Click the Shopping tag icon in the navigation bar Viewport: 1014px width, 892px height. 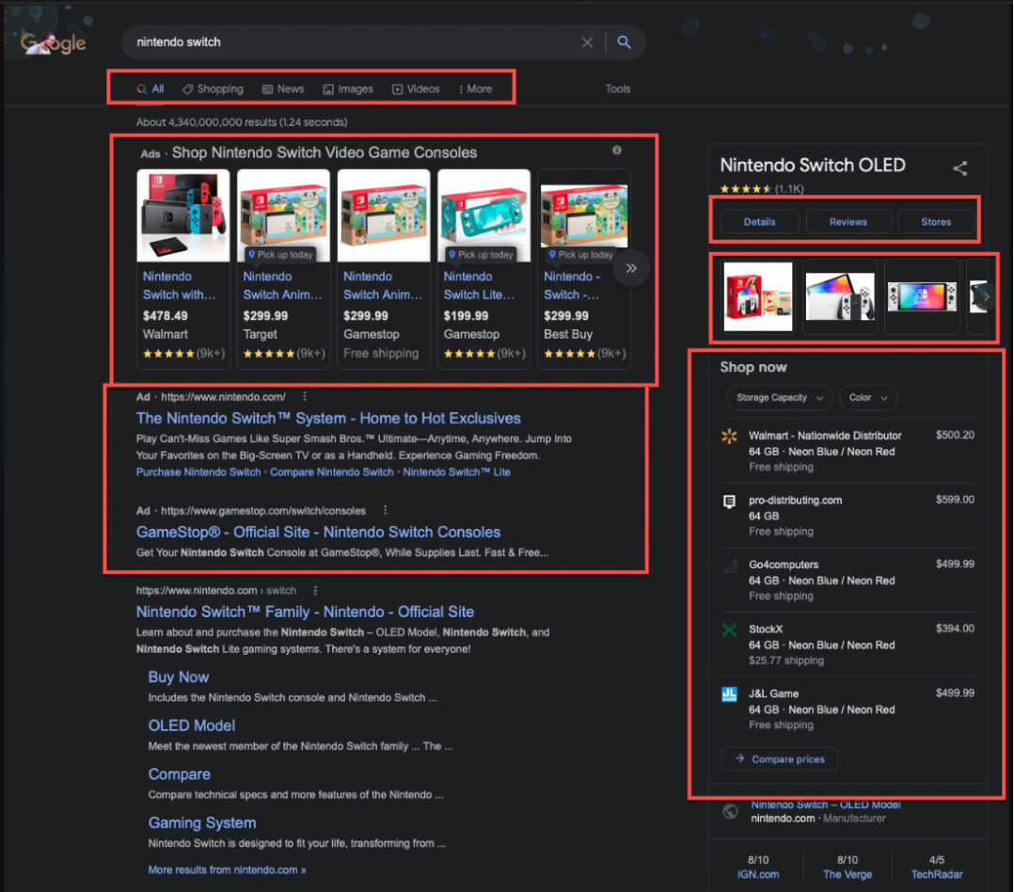click(x=186, y=88)
